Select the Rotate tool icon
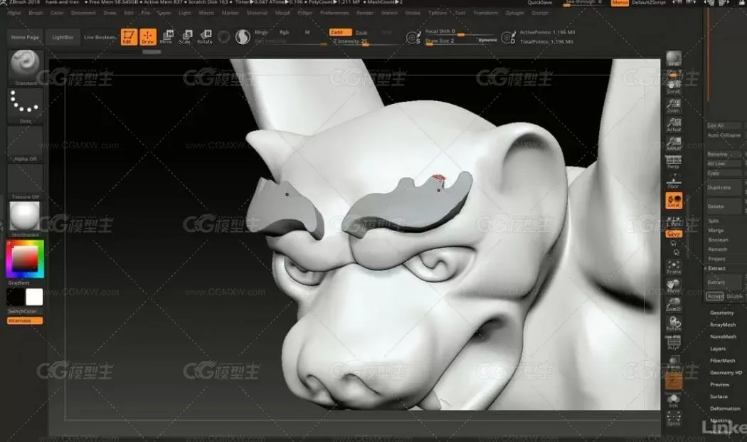This screenshot has width=747, height=442. coord(205,37)
